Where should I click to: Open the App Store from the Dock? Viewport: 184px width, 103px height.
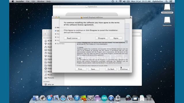[49, 98]
